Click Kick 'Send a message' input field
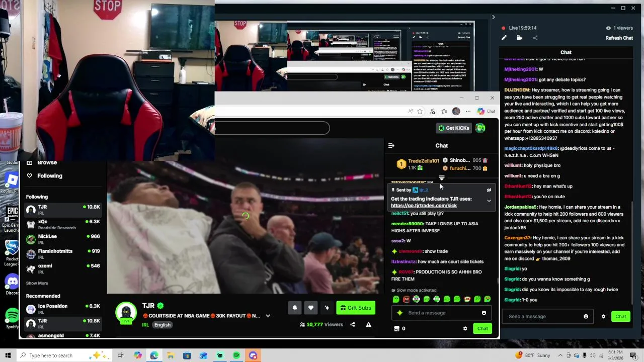The image size is (644, 362). coord(443,313)
